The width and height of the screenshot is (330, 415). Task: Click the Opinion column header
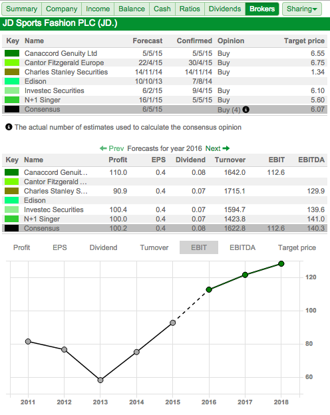point(231,41)
